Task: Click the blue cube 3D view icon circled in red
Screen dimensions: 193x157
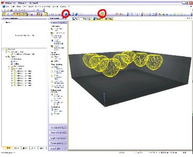Action: click(x=66, y=14)
